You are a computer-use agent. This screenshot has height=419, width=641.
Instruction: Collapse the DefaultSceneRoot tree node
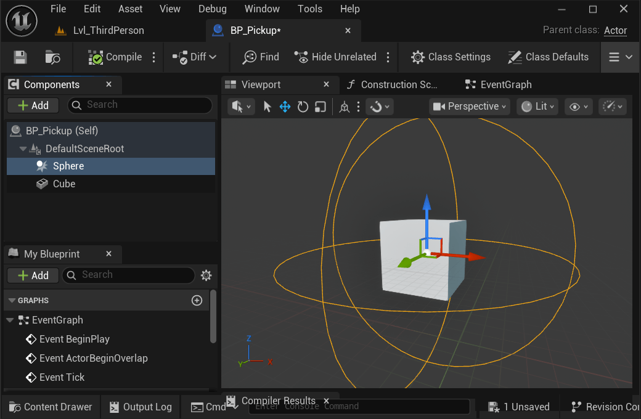coord(23,149)
